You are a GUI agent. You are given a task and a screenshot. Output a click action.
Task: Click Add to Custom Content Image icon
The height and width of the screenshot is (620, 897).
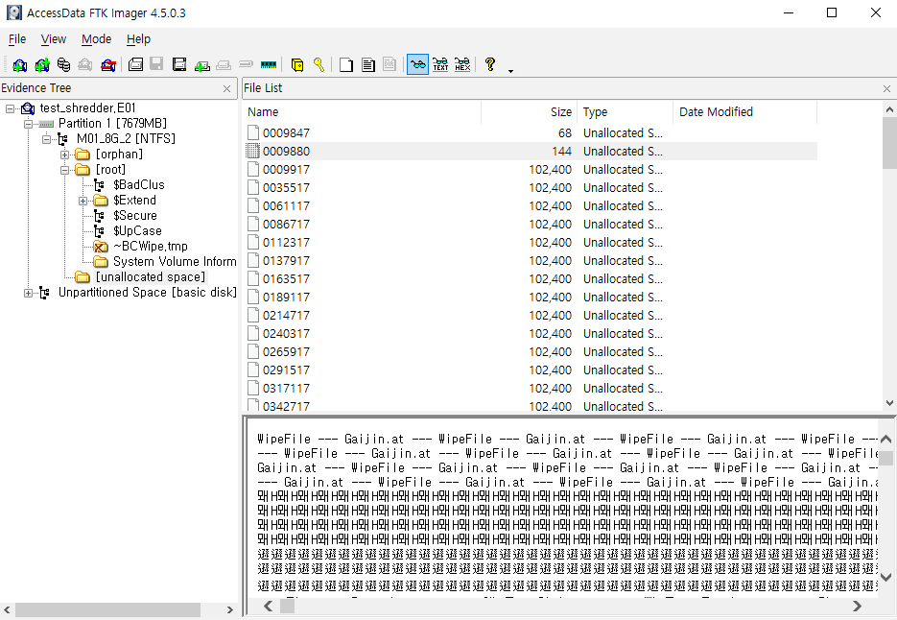point(201,64)
